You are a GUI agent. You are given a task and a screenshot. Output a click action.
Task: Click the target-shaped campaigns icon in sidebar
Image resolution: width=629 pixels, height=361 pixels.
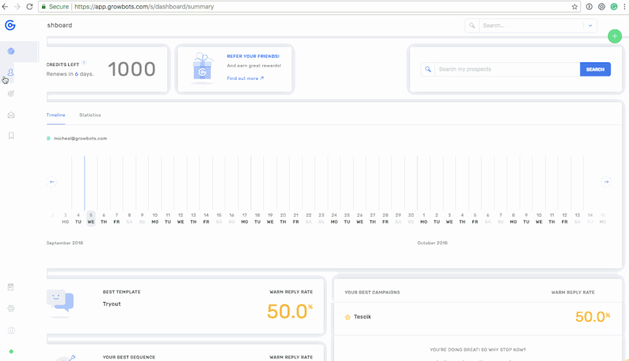[x=11, y=94]
